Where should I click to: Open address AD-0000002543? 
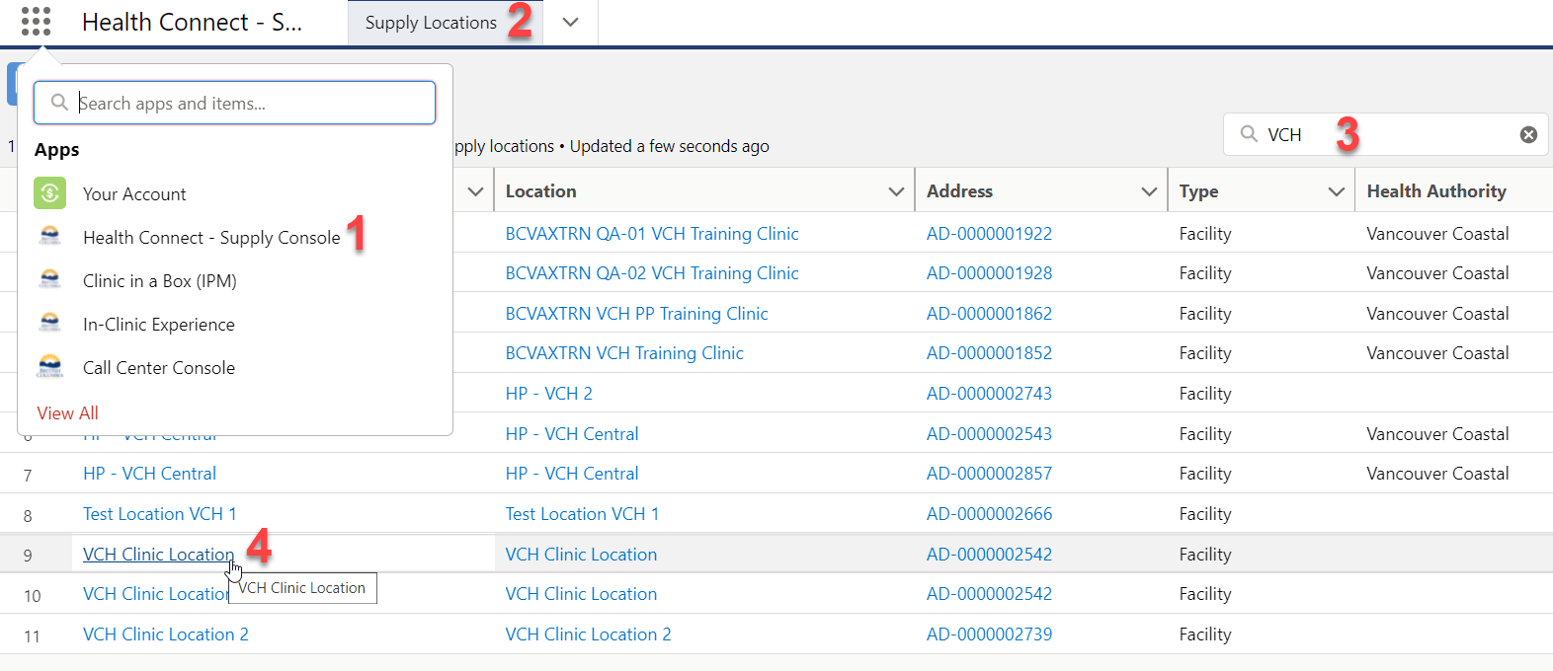[989, 434]
